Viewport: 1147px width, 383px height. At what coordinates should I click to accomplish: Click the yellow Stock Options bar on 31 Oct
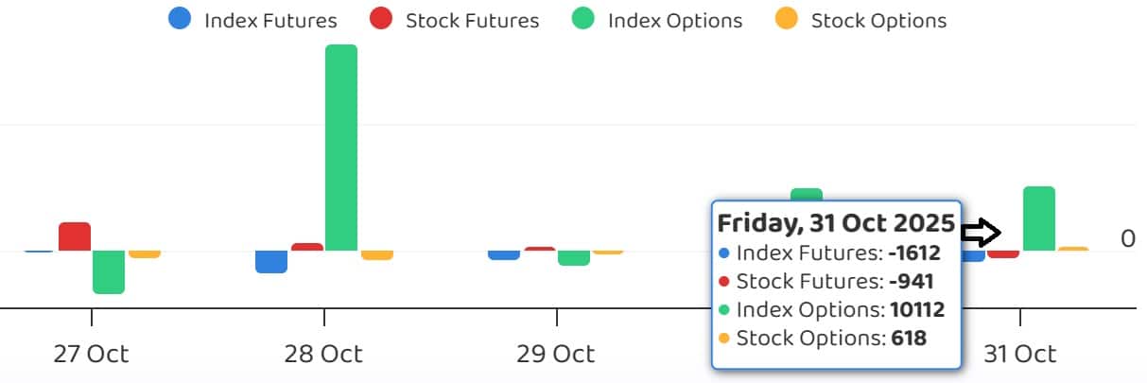pos(1073,250)
